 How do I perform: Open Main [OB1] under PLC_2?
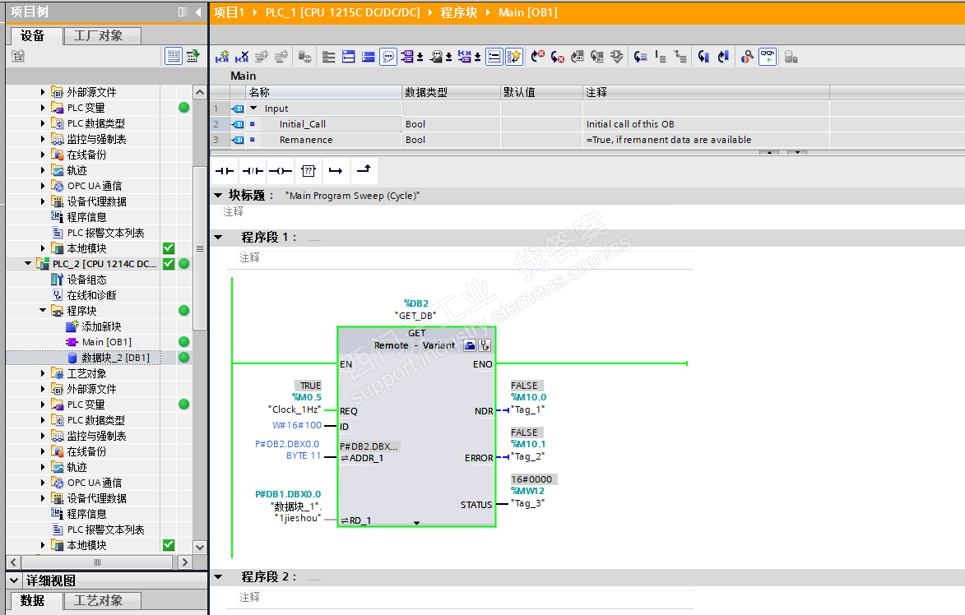tap(106, 342)
